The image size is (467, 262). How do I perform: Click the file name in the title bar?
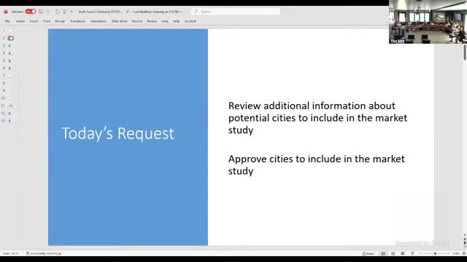pyautogui.click(x=101, y=12)
